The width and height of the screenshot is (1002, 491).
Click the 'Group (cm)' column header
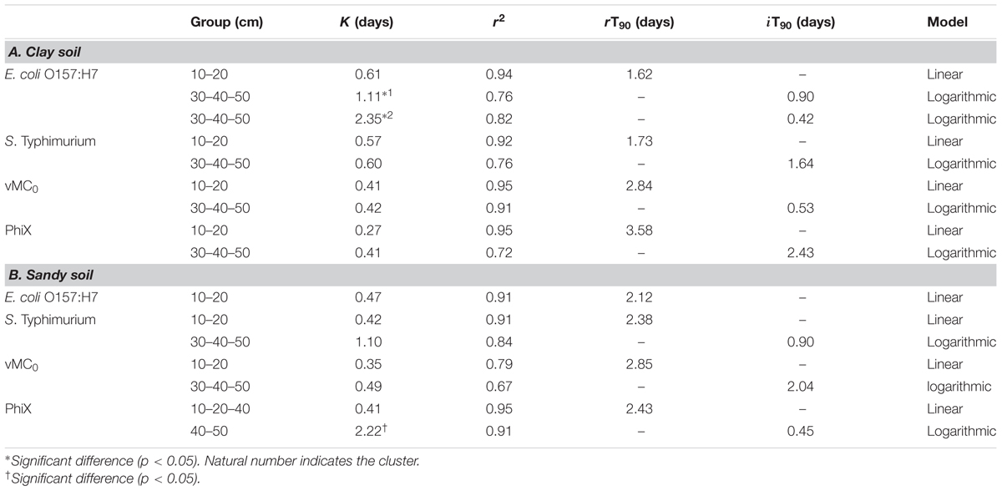pyautogui.click(x=227, y=23)
